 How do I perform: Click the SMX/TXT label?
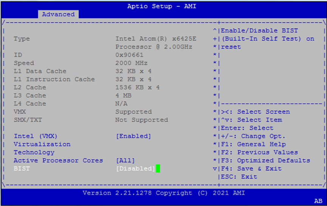[x=28, y=120]
